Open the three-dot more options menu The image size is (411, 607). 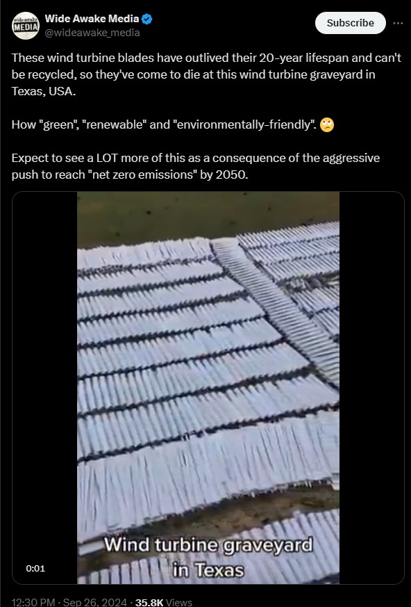[398, 23]
